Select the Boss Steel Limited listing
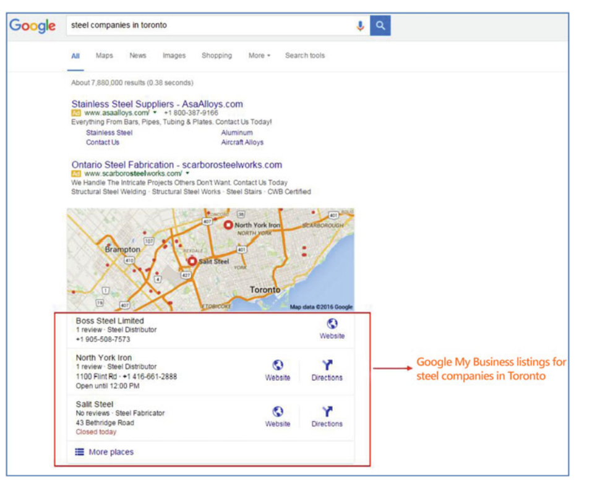 [x=110, y=321]
